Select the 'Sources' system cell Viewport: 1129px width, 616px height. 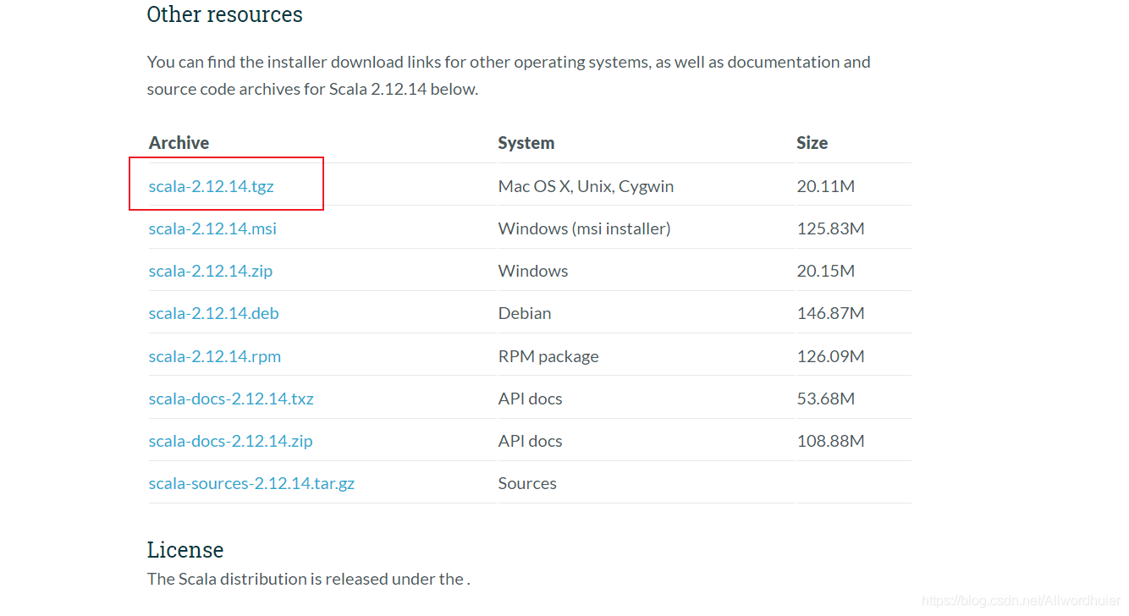(x=527, y=483)
